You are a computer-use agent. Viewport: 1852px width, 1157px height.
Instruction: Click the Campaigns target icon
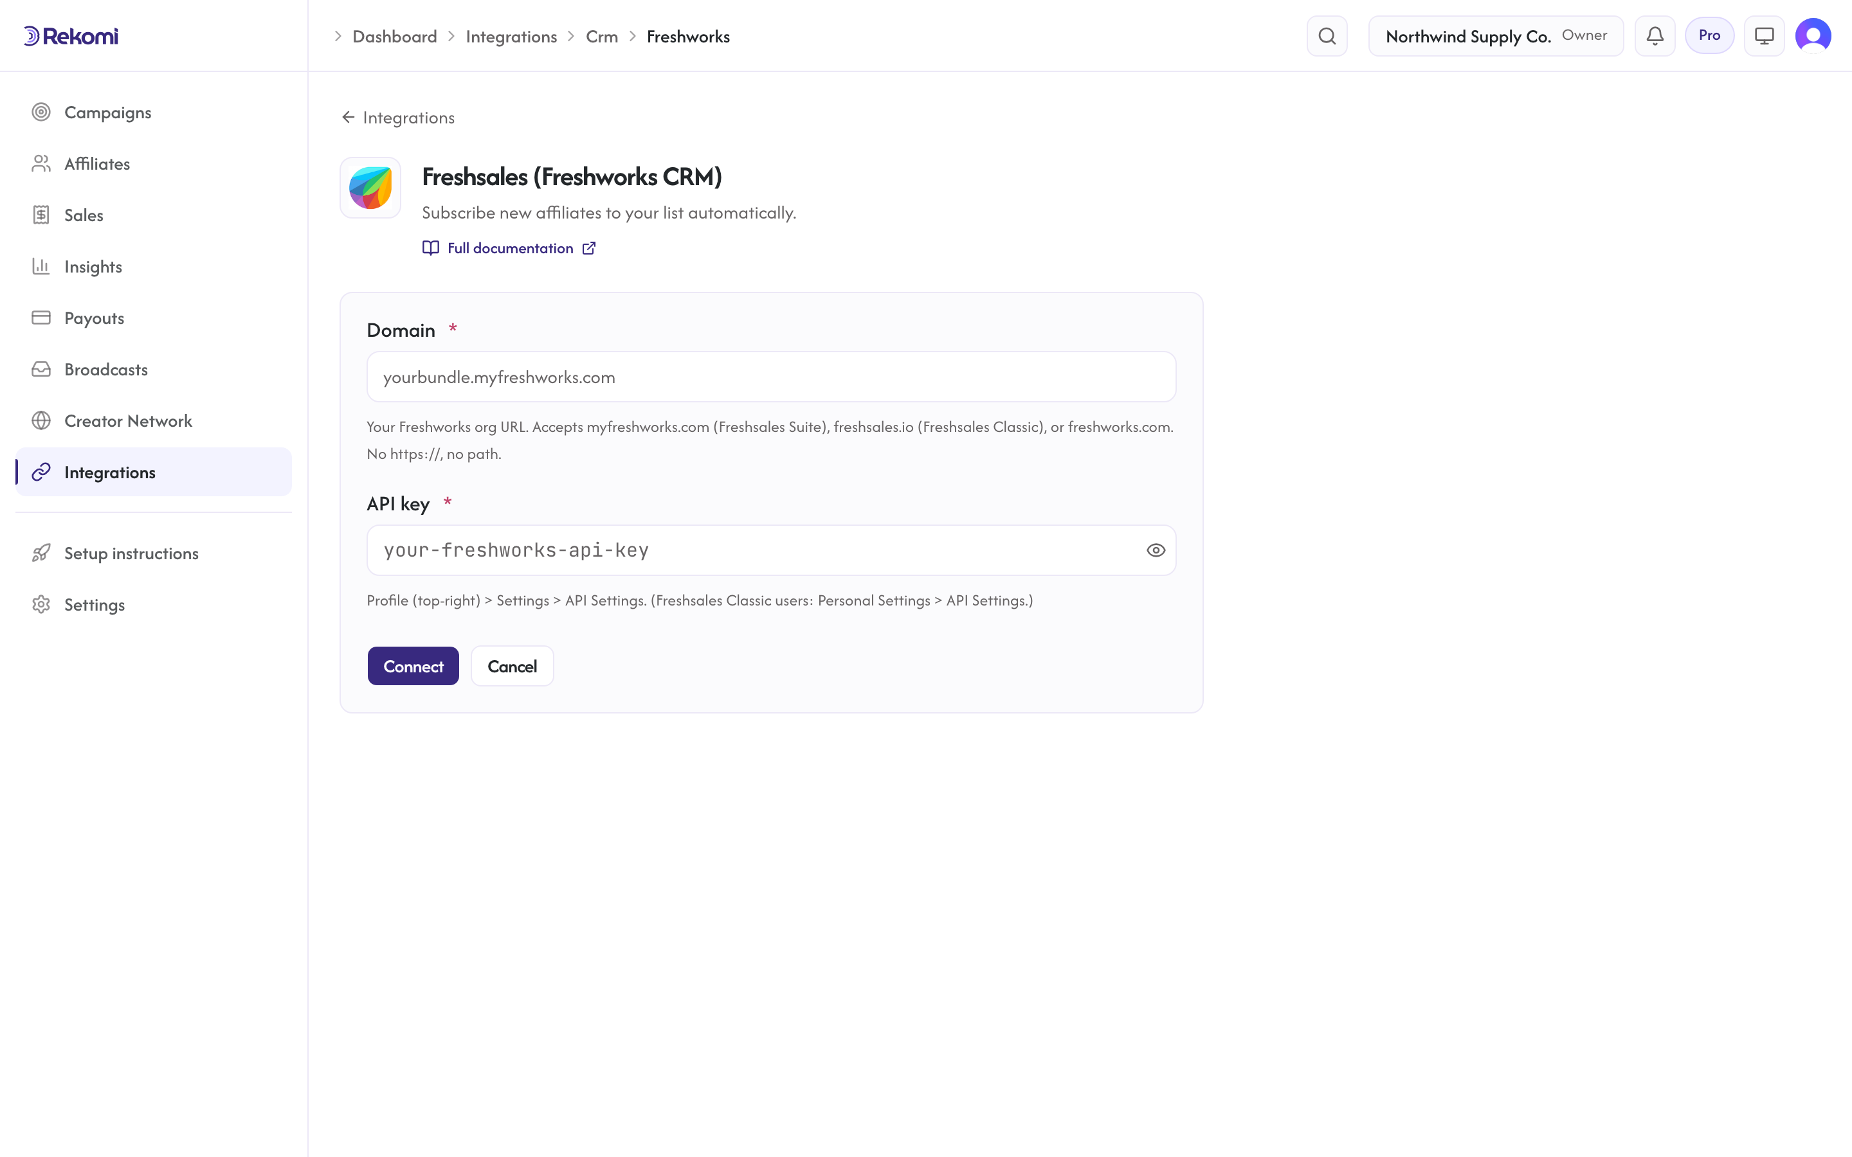point(41,112)
